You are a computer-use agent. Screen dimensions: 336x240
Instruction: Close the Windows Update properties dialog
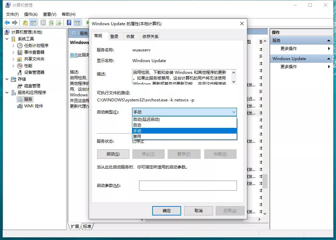pos(242,23)
